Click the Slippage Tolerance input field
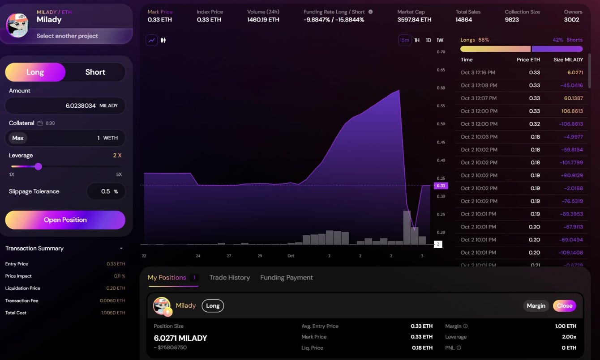The image size is (600, 360). pos(106,191)
